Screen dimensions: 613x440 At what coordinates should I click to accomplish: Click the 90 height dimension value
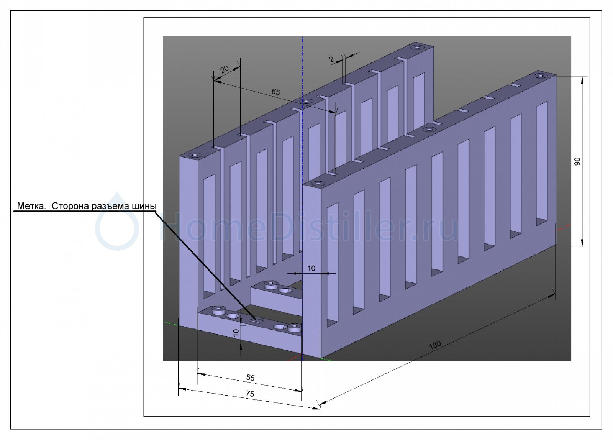(577, 161)
